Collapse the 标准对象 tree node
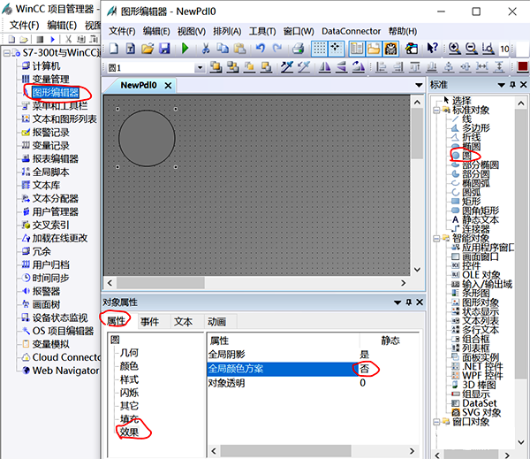 [x=435, y=110]
